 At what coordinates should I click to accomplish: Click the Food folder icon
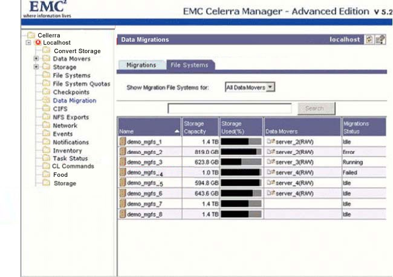click(x=46, y=174)
